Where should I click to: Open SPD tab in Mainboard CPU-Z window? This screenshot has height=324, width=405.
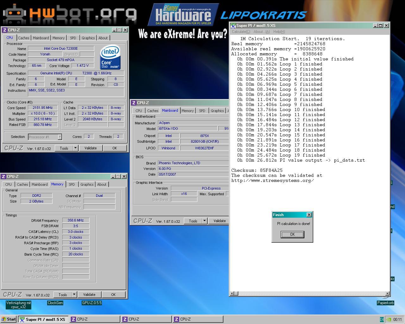pyautogui.click(x=202, y=111)
